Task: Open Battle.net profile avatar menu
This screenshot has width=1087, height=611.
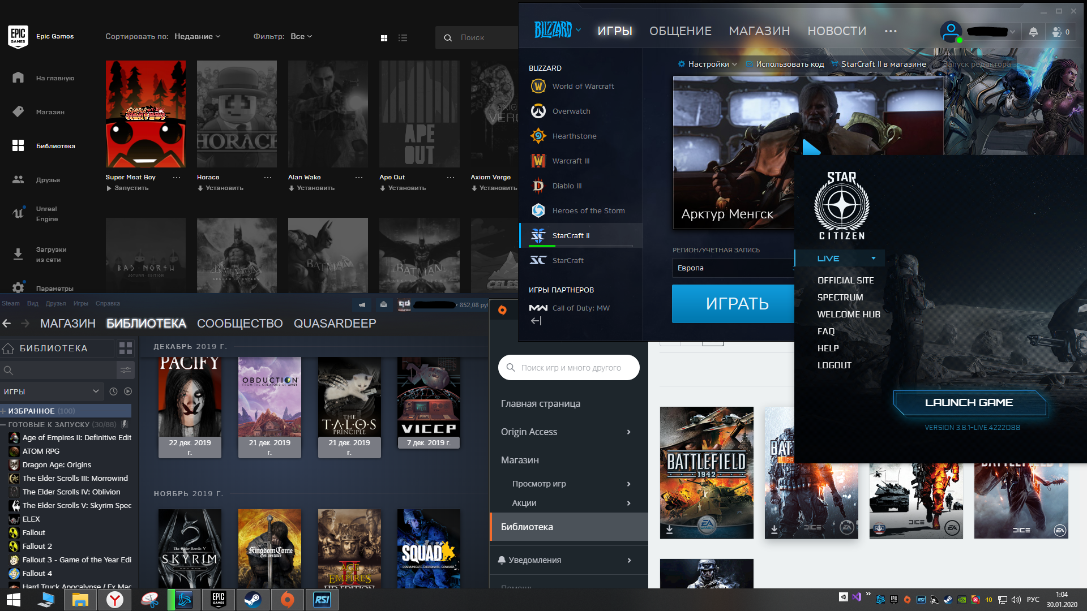Action: pos(951,32)
